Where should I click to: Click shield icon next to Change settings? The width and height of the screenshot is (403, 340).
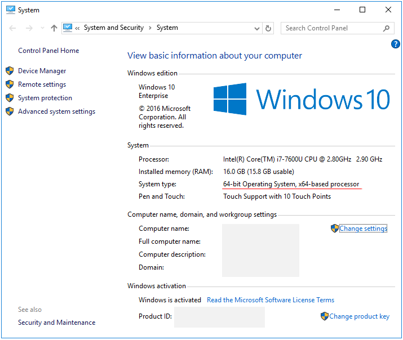(335, 229)
